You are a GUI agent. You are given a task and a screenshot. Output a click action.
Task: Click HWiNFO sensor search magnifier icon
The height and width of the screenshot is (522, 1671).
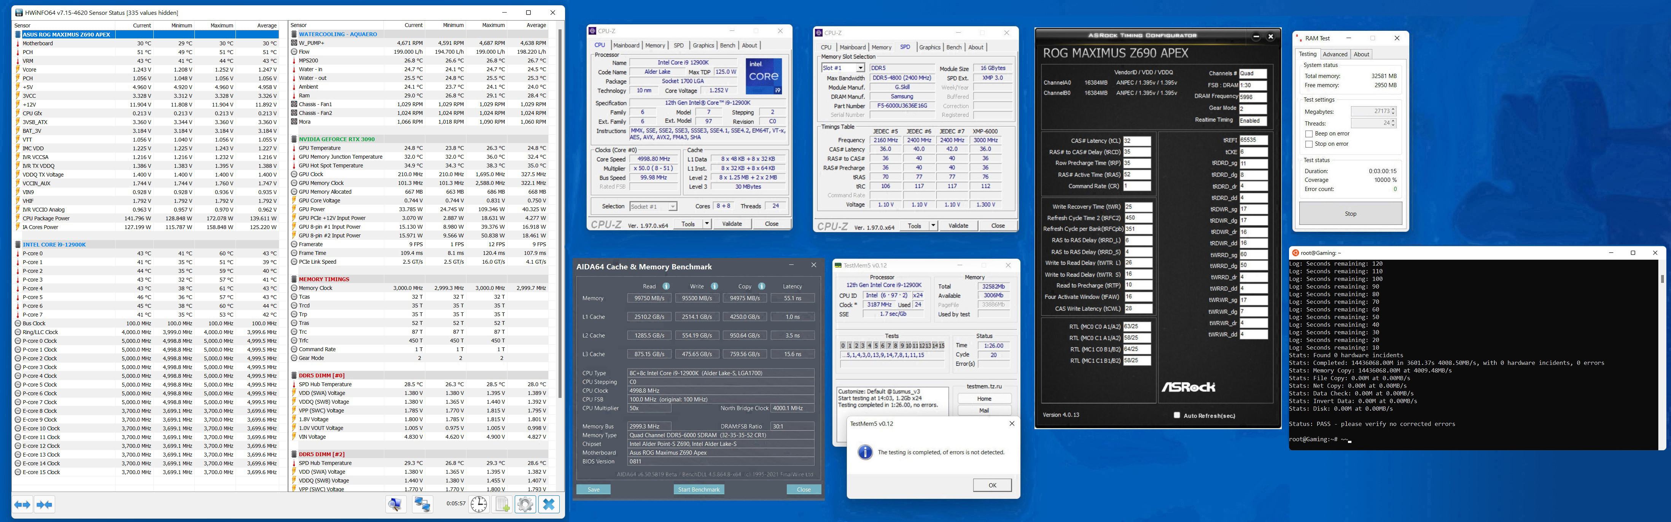pos(395,504)
